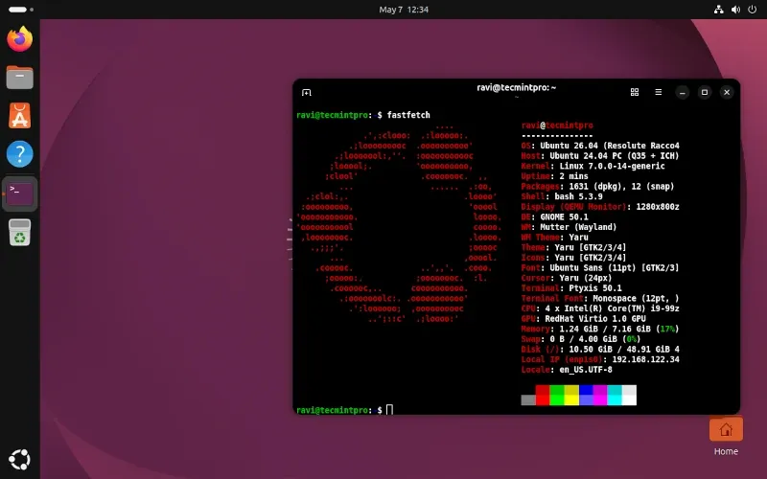Viewport: 767px width, 479px height.
Task: Click the Memory line 1.24 GiB / 7.16 GiB
Action: pos(600,329)
